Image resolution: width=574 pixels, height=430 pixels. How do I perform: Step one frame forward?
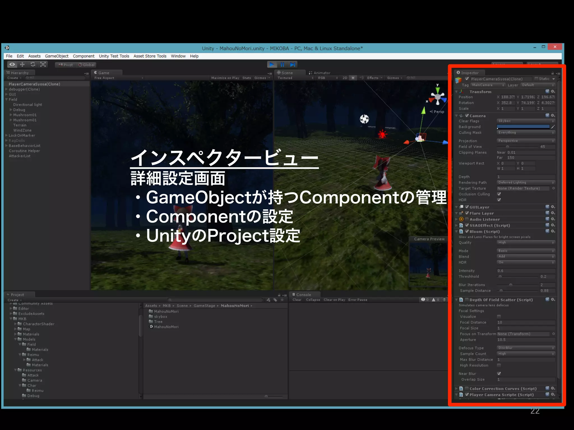(x=293, y=65)
